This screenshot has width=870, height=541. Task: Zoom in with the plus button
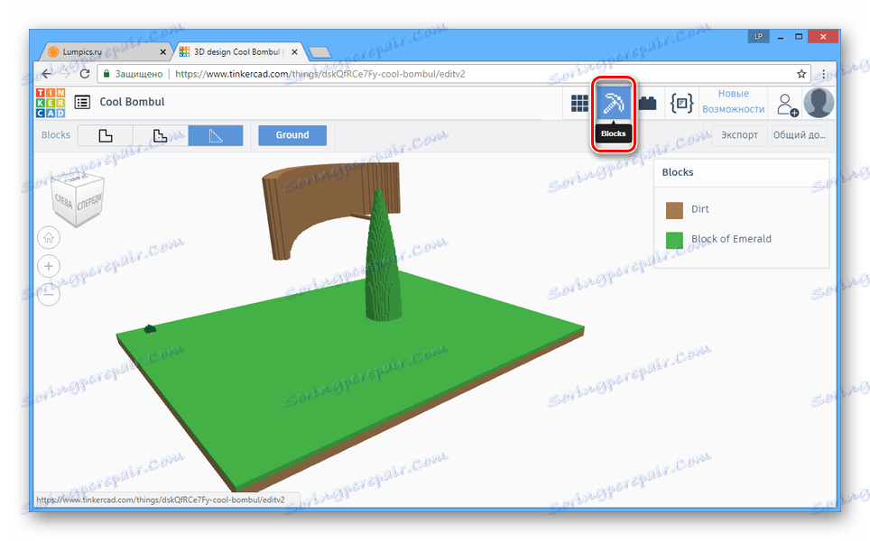pyautogui.click(x=49, y=266)
